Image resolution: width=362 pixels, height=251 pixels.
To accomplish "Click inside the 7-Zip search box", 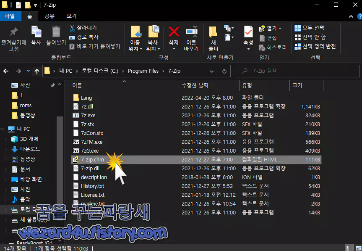I will (297, 71).
